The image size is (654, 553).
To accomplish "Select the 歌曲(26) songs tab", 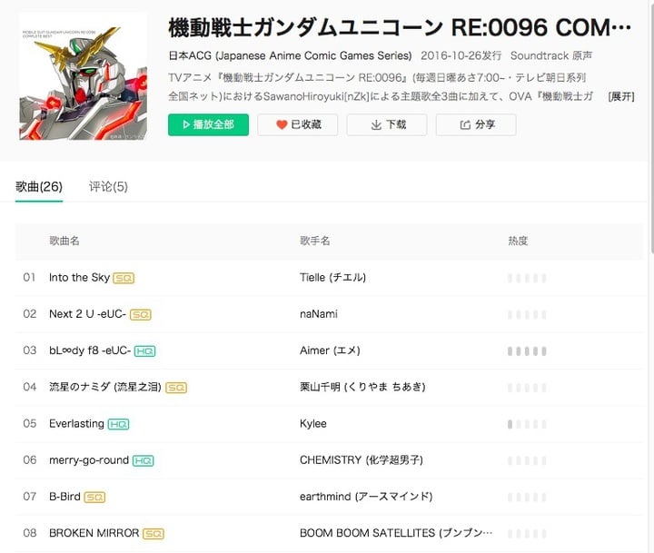I will (x=39, y=186).
